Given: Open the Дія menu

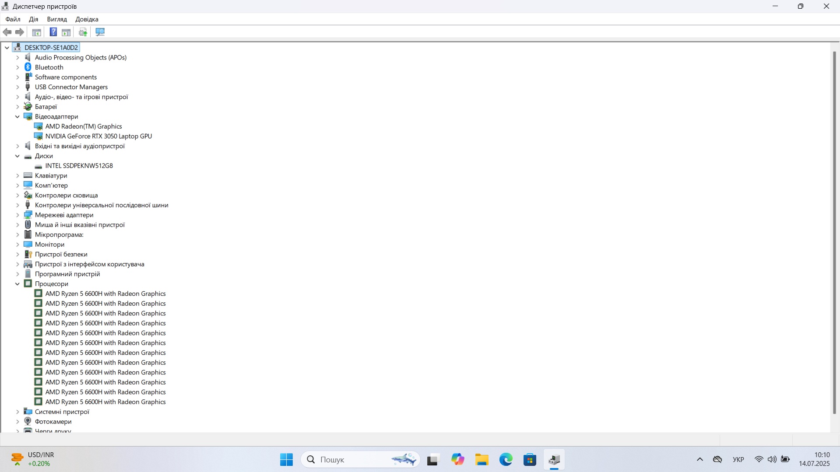Looking at the screenshot, I should [x=34, y=19].
